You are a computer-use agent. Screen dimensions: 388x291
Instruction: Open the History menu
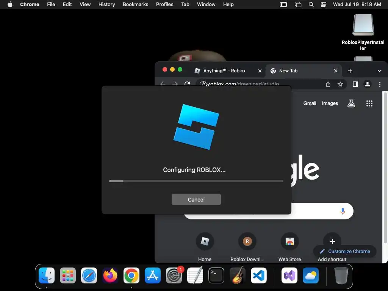coord(106,5)
